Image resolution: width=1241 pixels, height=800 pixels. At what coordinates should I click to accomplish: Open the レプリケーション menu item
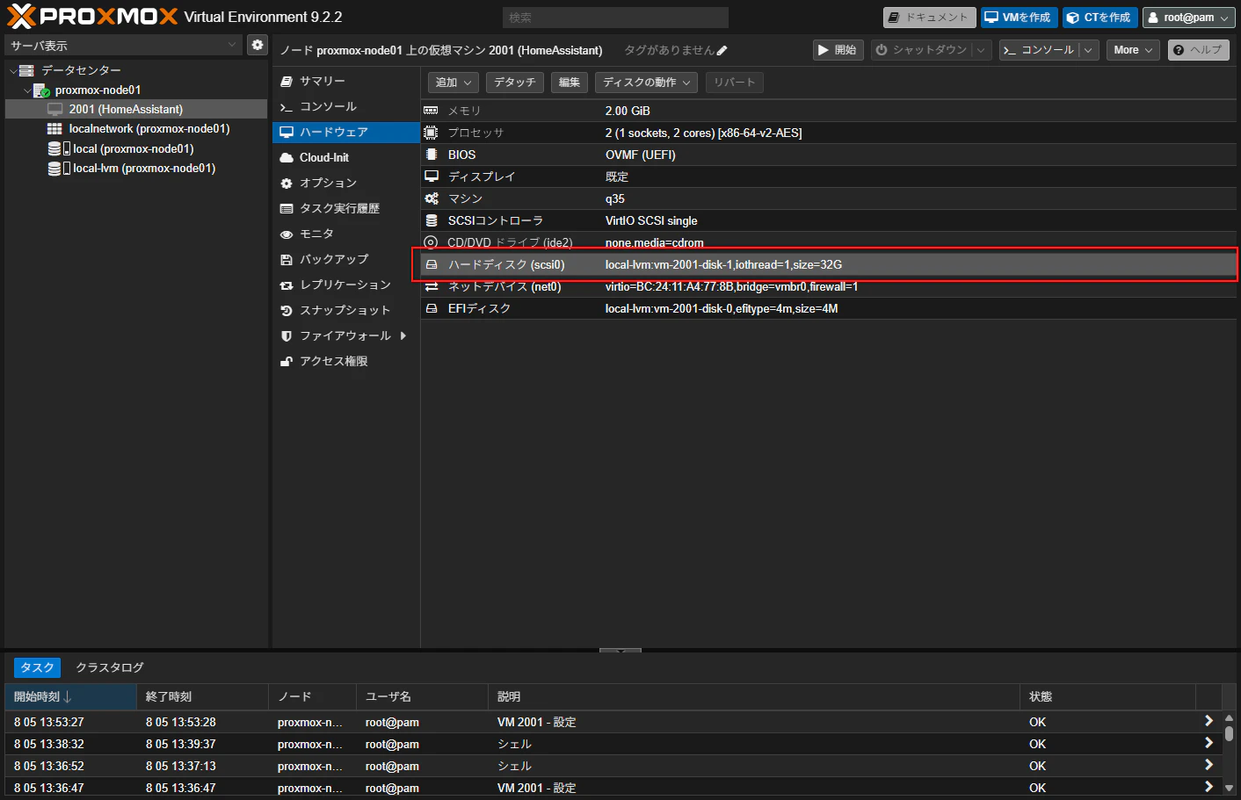[346, 285]
